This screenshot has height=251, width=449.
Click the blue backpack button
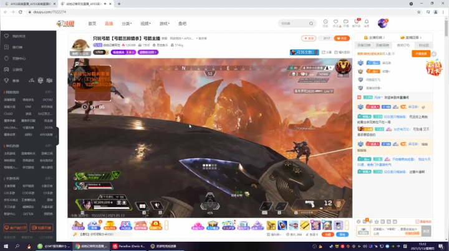[342, 234]
